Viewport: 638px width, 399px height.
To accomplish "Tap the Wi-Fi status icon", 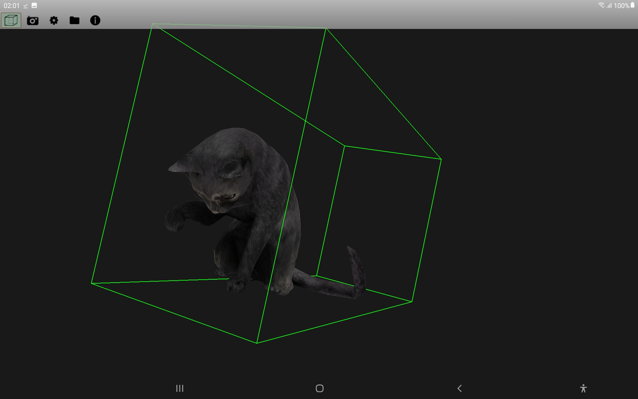I will [602, 5].
